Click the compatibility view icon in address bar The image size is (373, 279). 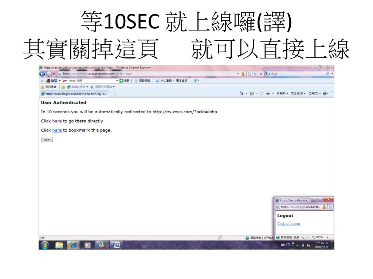[x=249, y=74]
